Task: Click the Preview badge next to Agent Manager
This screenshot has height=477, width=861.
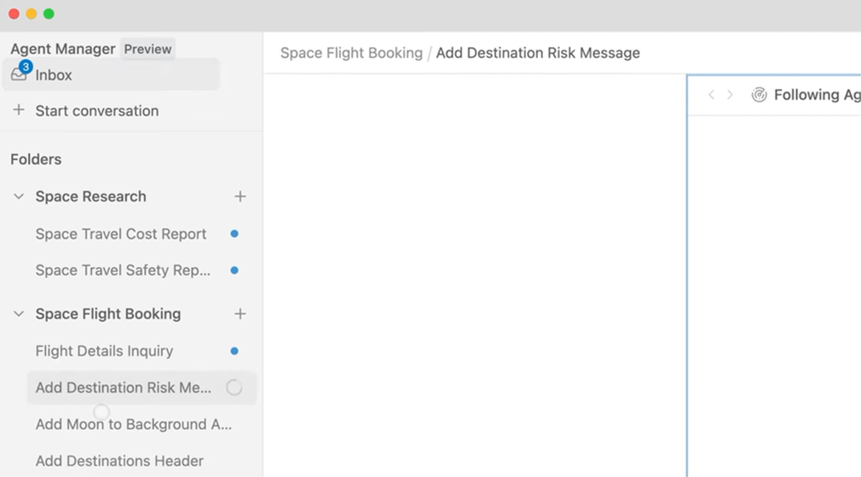Action: 147,49
